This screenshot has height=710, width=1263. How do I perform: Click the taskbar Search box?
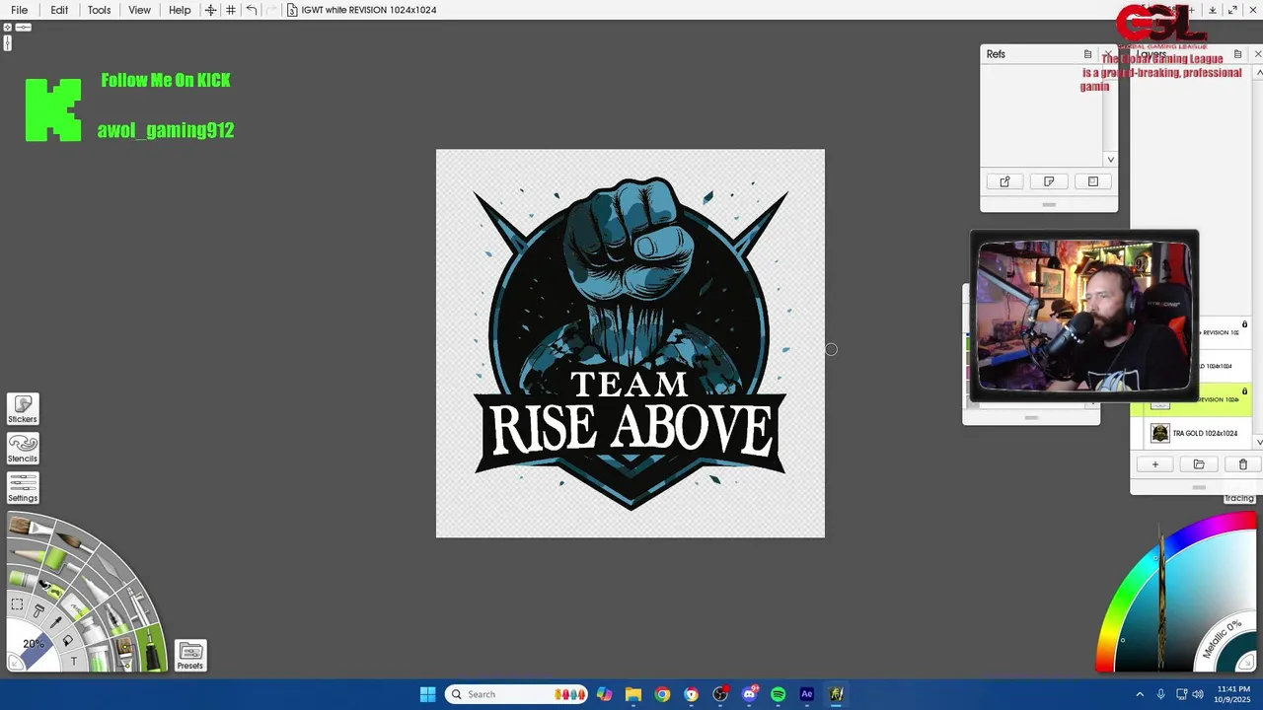tap(516, 694)
